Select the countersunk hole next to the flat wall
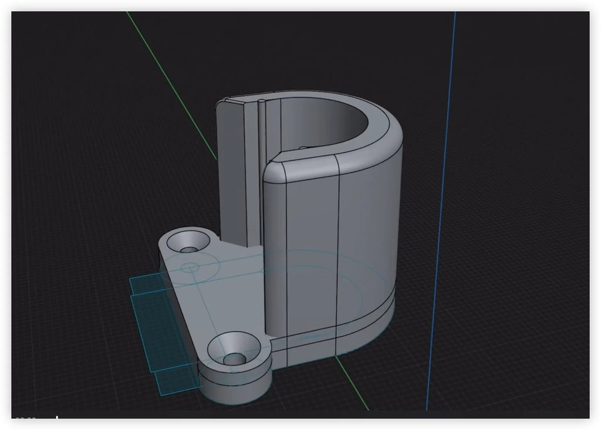 [x=188, y=242]
